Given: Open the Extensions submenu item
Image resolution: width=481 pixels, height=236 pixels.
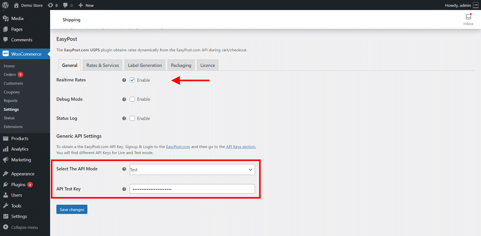Looking at the screenshot, I should 13,126.
